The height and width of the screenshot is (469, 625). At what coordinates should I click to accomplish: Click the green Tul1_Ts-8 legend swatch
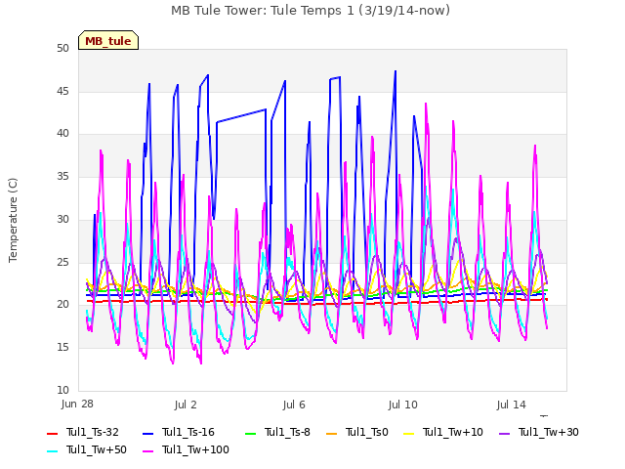[x=250, y=433]
